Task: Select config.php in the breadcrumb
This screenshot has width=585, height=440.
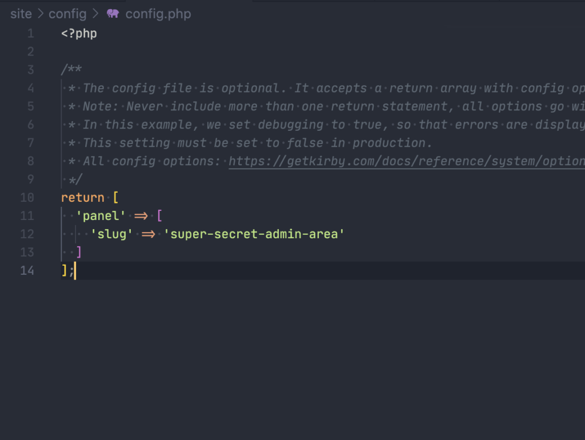Action: click(x=158, y=14)
